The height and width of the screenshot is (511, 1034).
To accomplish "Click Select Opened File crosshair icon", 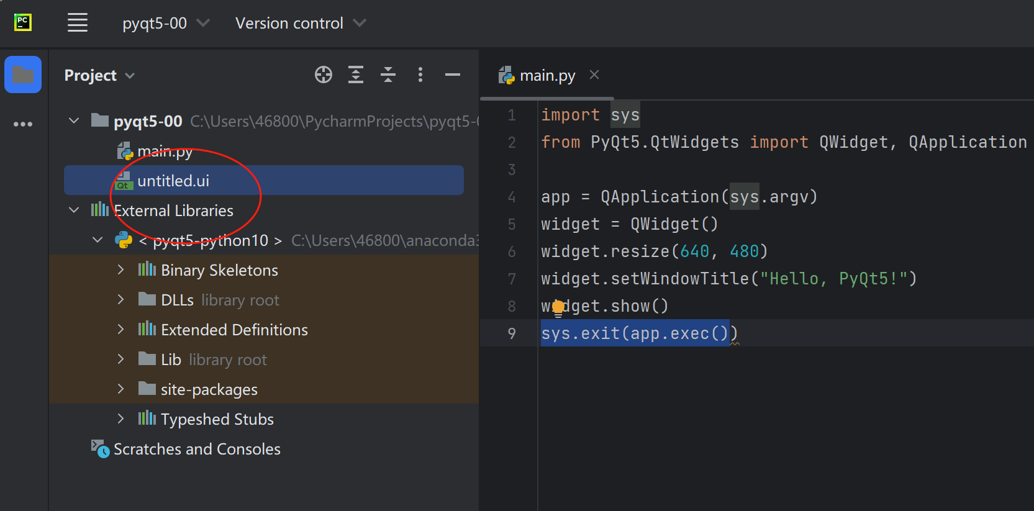I will (324, 75).
